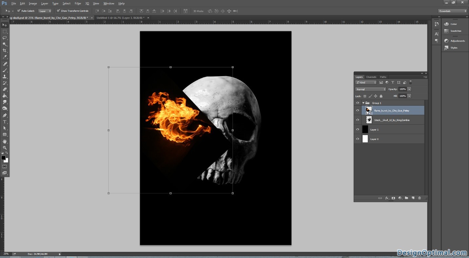Open the Fill slider dropdown arrow

coord(409,96)
